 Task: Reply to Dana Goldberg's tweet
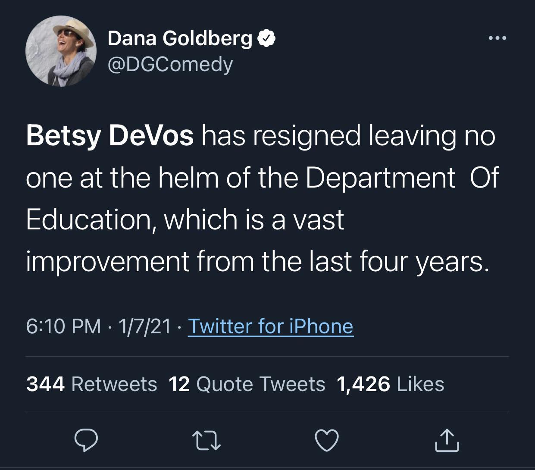[86, 440]
